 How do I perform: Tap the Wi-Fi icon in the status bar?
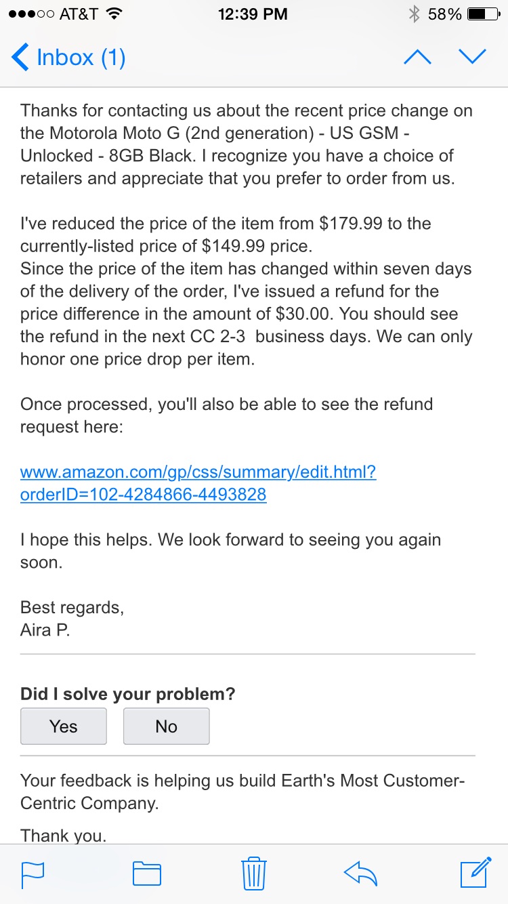(x=114, y=14)
